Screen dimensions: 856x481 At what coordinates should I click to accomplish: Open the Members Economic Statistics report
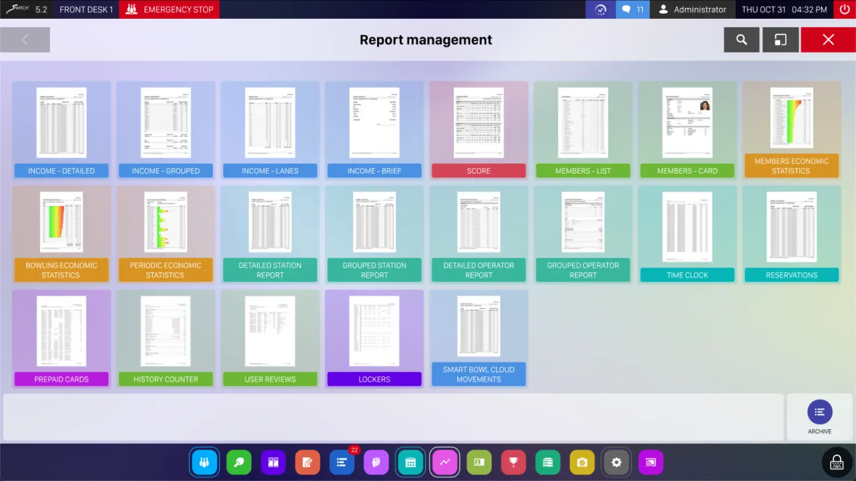(792, 131)
